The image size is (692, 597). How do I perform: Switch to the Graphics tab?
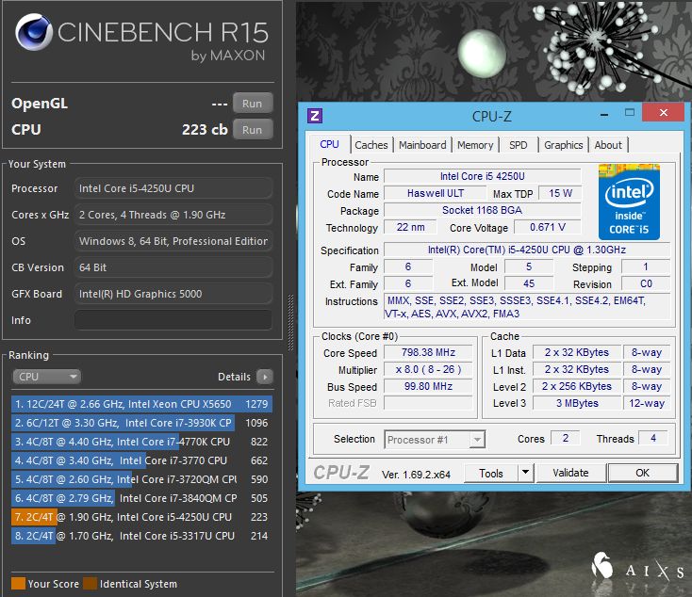564,145
